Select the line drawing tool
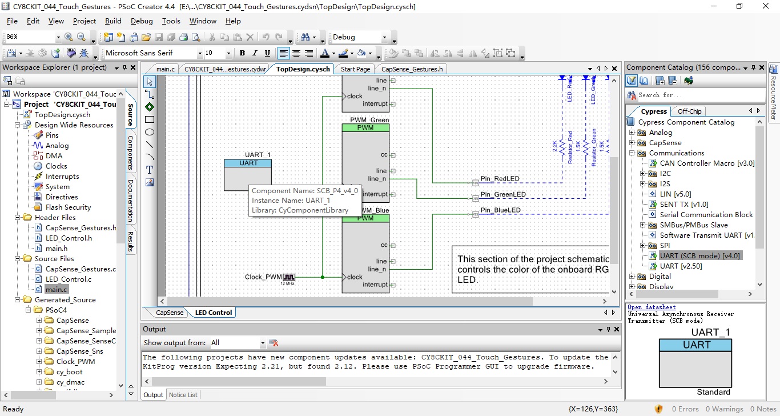 coord(150,145)
